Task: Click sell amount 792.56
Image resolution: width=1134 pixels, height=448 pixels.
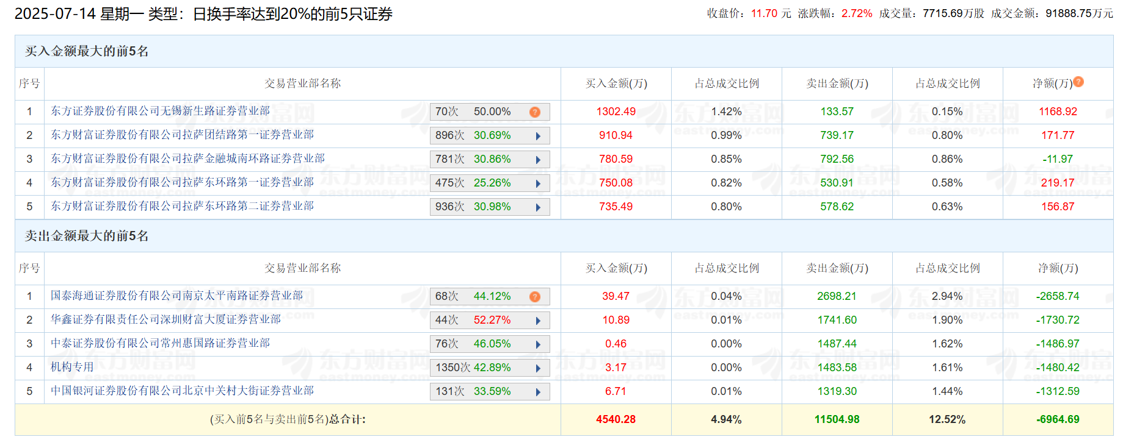Action: 837,159
